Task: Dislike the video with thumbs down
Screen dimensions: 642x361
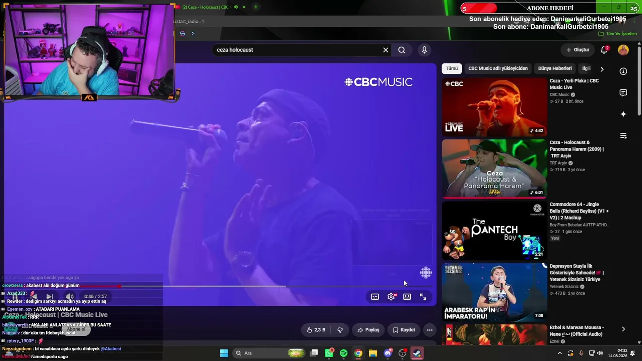Action: (x=340, y=330)
